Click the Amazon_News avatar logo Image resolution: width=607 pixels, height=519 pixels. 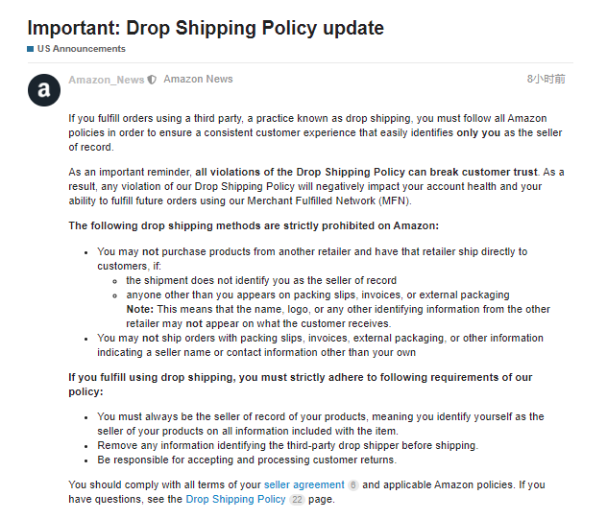coord(43,90)
